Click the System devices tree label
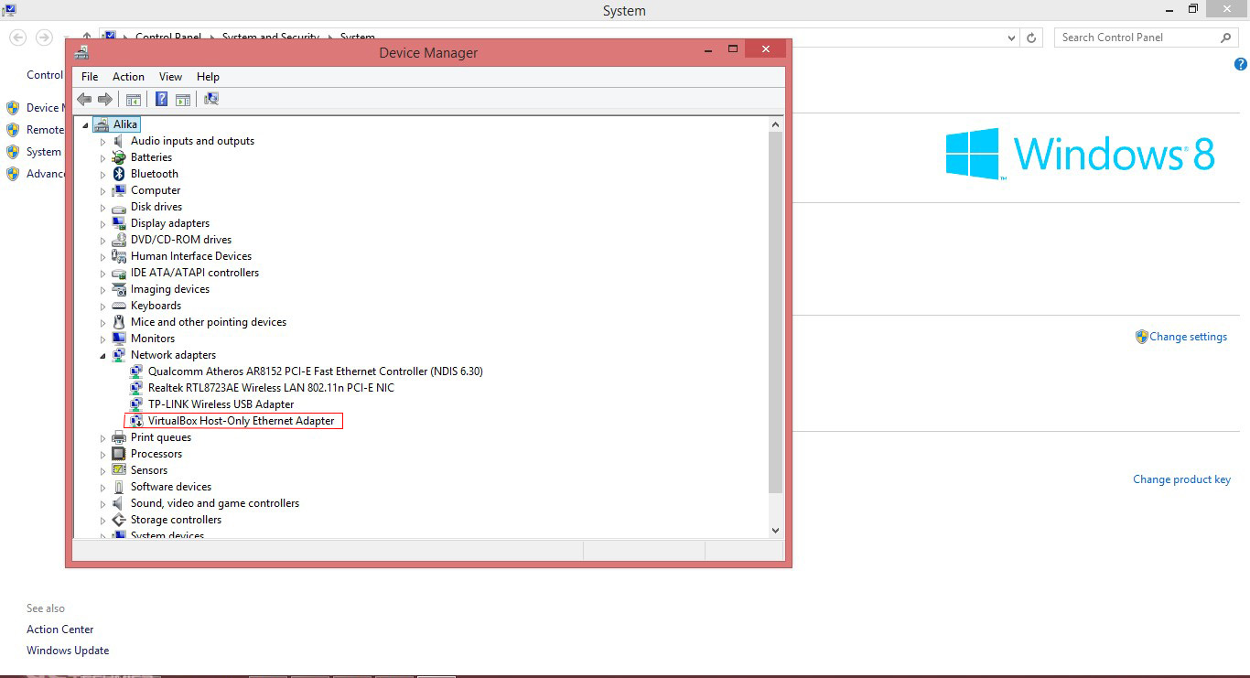The width and height of the screenshot is (1250, 678). [167, 536]
